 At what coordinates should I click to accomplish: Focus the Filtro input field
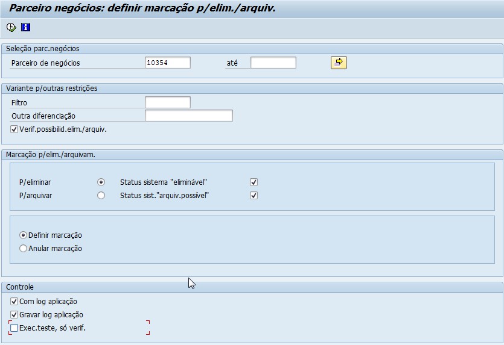click(x=167, y=102)
